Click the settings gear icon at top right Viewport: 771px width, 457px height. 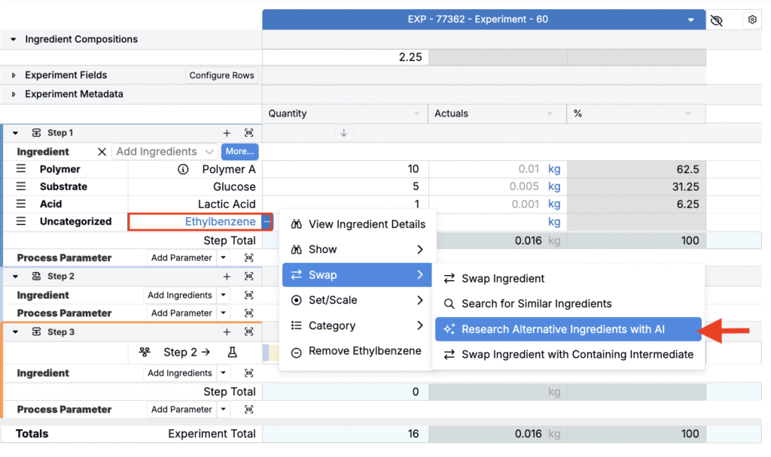[x=751, y=20]
